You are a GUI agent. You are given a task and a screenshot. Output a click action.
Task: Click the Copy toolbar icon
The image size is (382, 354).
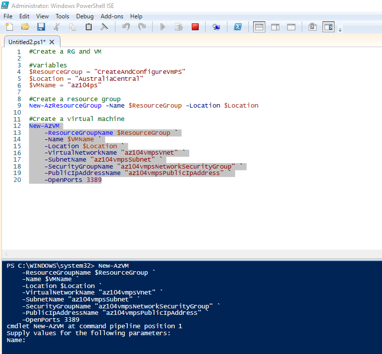coord(73,27)
